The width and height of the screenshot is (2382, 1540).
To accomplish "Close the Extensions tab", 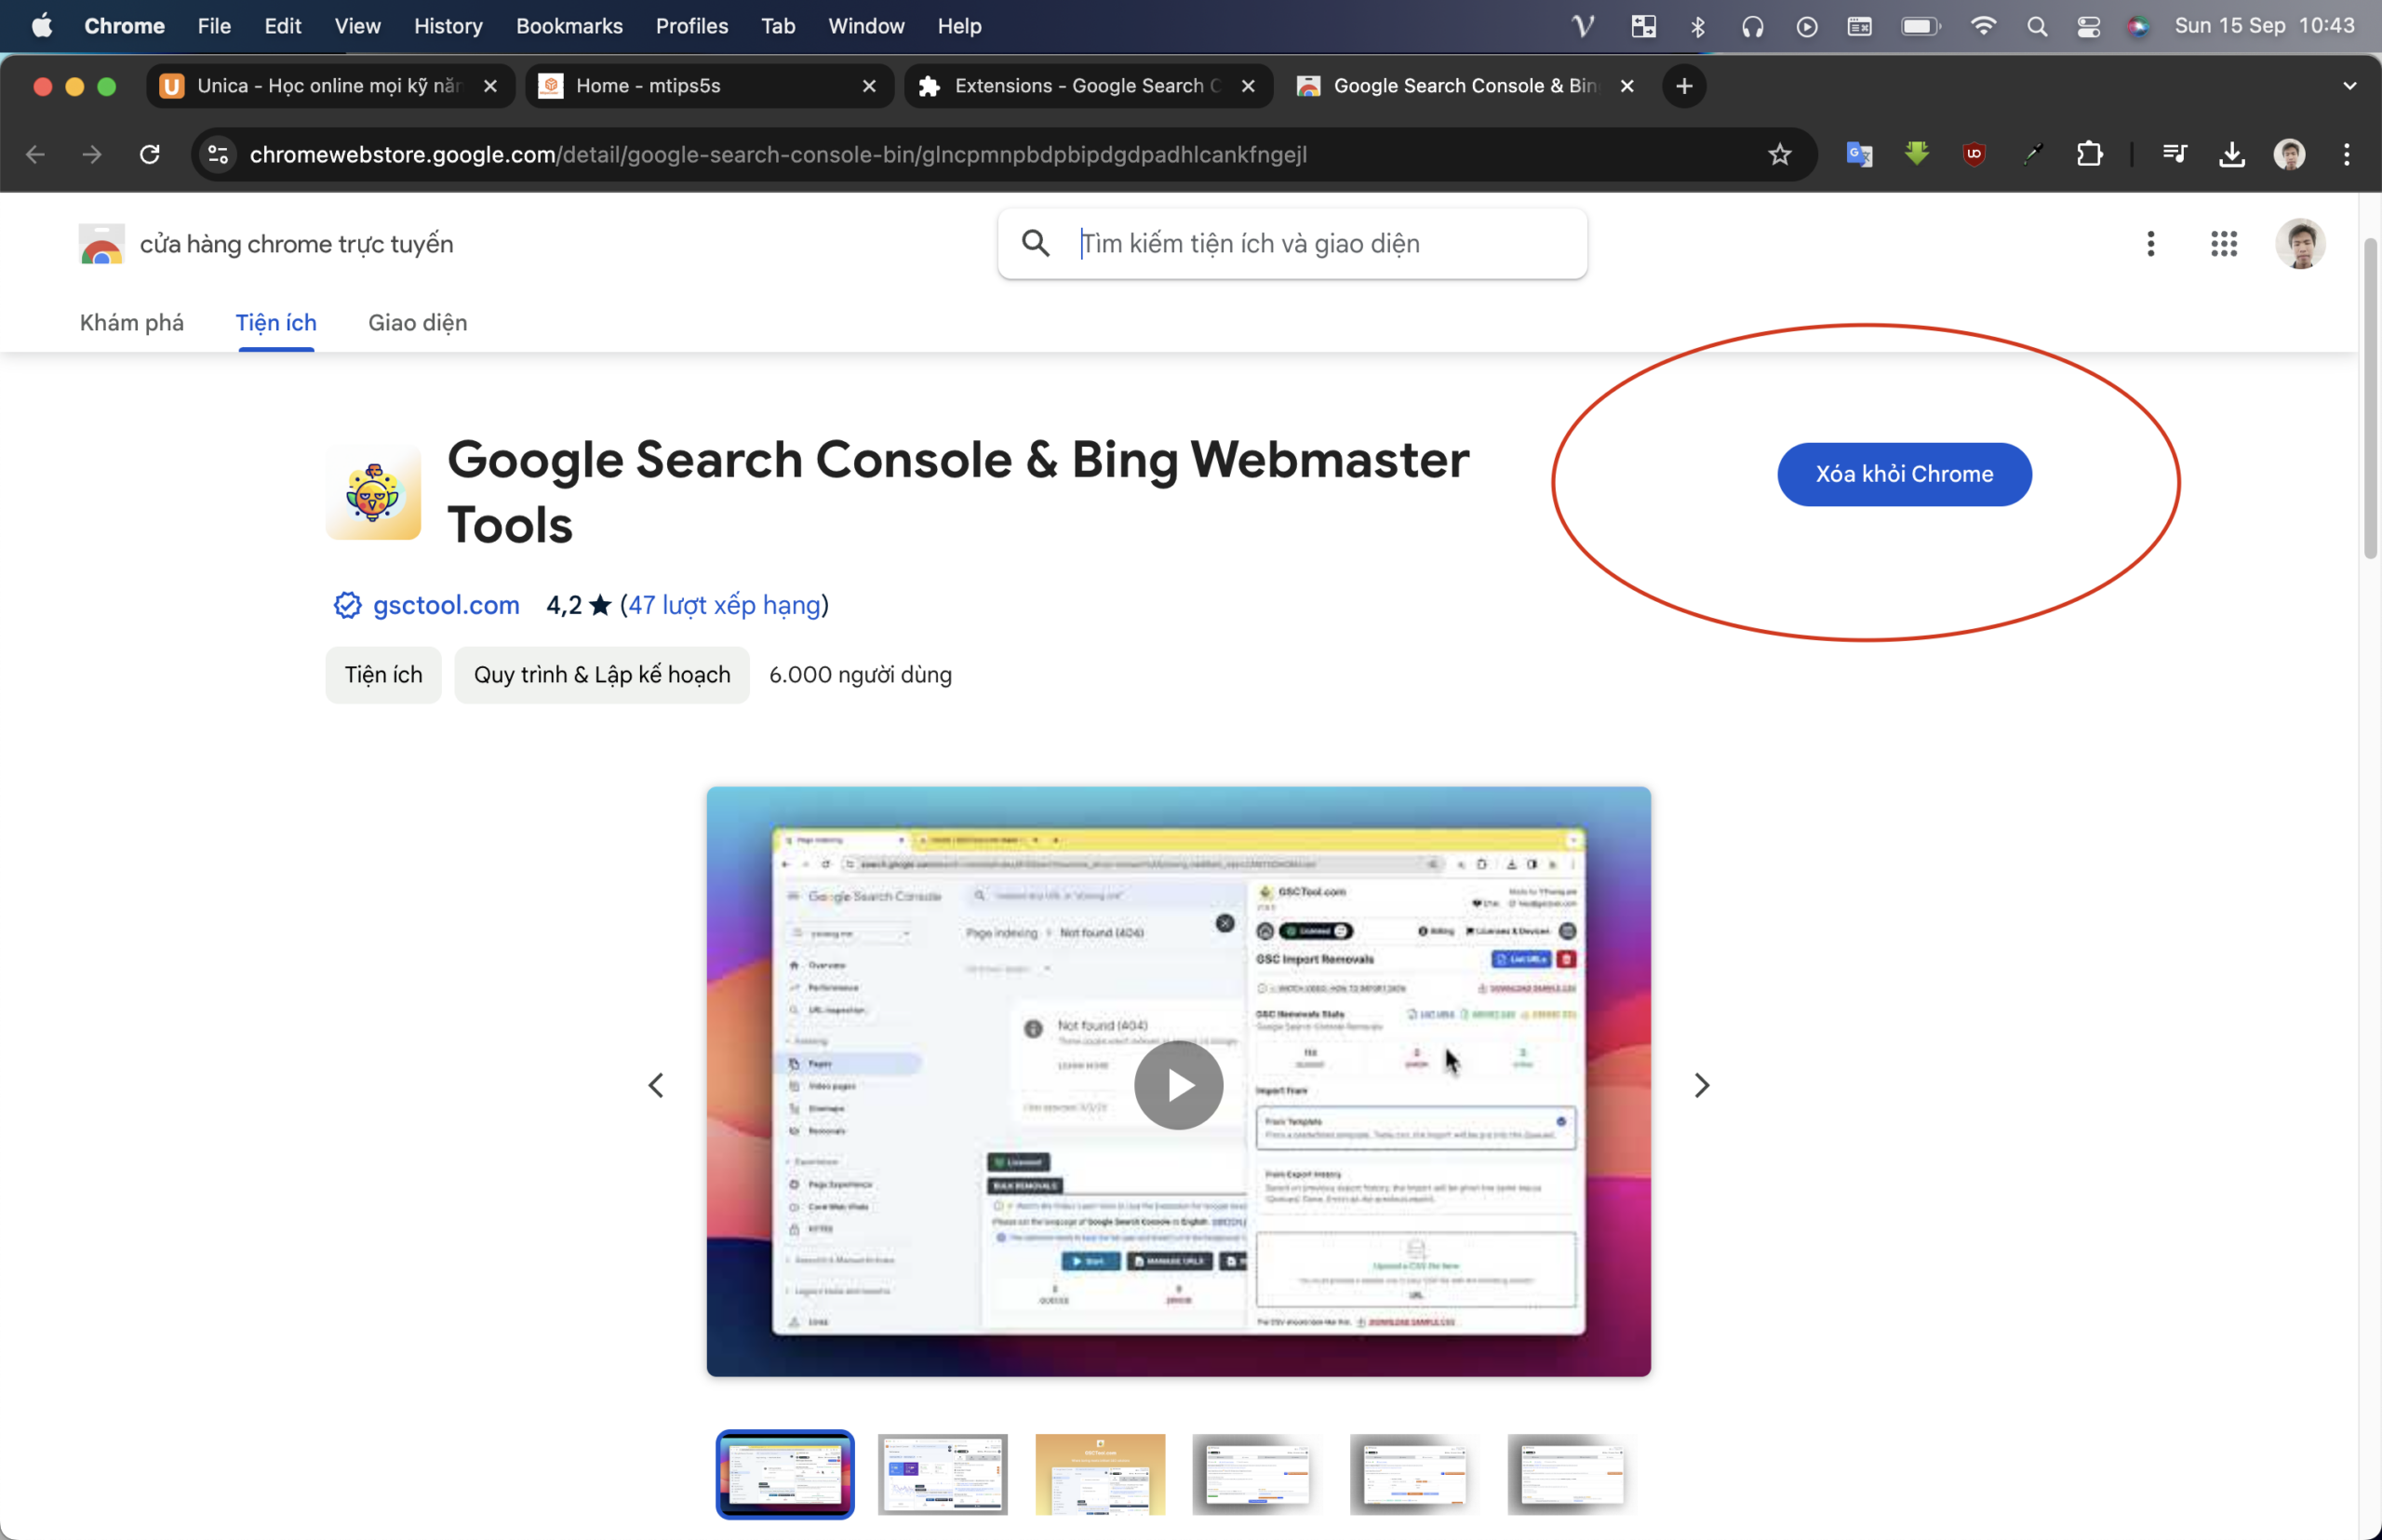I will coord(1248,86).
